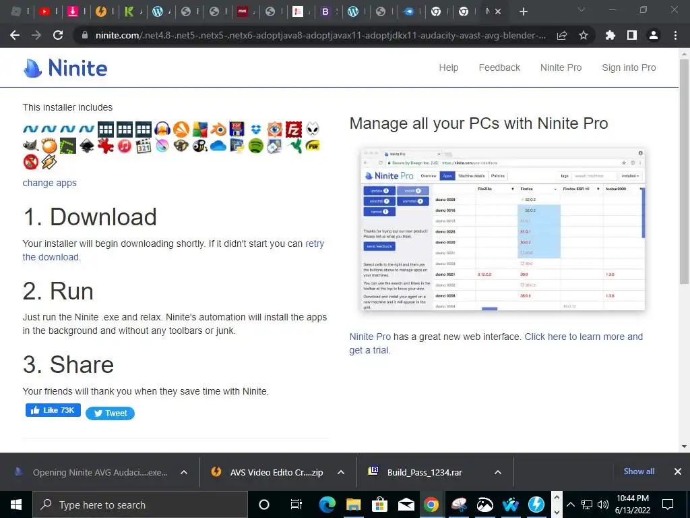Click the browser back arrow
The width and height of the screenshot is (690, 518).
tap(15, 35)
